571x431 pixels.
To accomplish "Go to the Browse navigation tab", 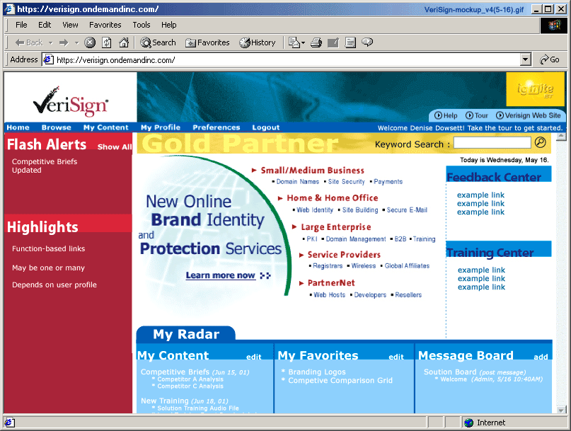I will pyautogui.click(x=56, y=127).
